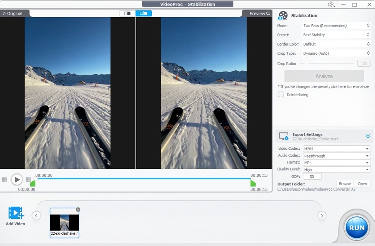
Task: Click the Preview tab
Action: pyautogui.click(x=258, y=13)
